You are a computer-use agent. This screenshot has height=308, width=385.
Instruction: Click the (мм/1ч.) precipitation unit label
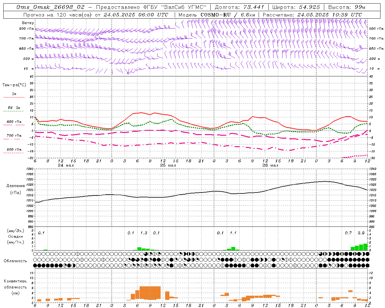16,242
